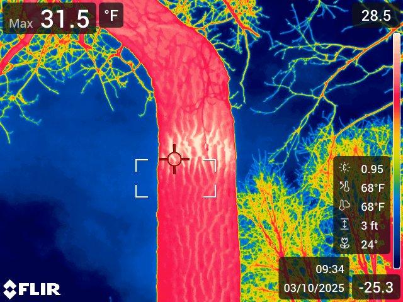Click the 0.95 emissivity value
This screenshot has height=302, width=403.
pos(372,169)
